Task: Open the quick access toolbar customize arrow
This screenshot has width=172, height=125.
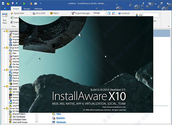Action: point(40,3)
